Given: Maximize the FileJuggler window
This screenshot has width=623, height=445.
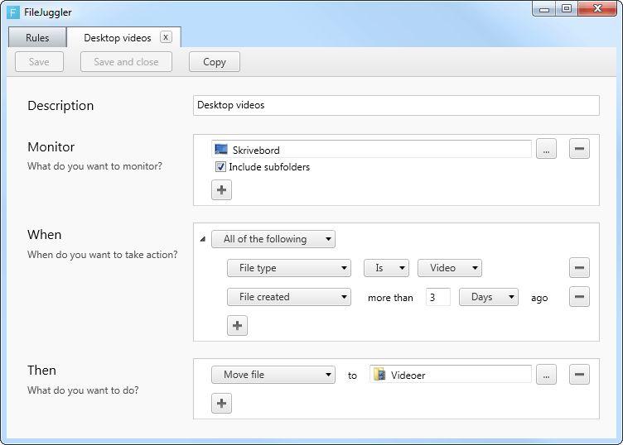Looking at the screenshot, I should (x=567, y=9).
